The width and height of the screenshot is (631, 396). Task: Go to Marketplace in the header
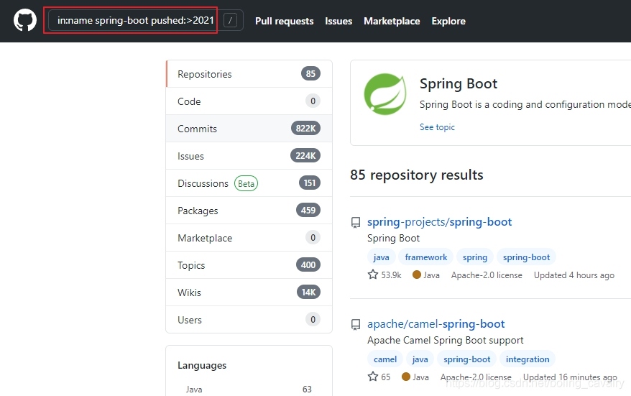point(392,21)
